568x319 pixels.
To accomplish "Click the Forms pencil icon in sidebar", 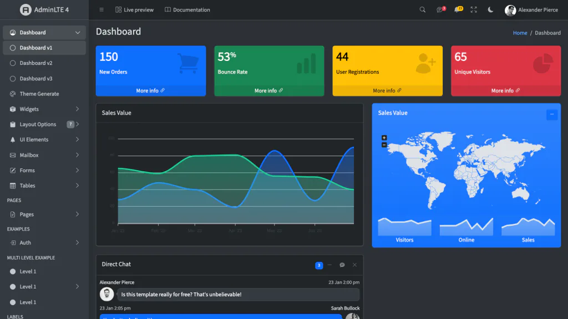I will (13, 170).
